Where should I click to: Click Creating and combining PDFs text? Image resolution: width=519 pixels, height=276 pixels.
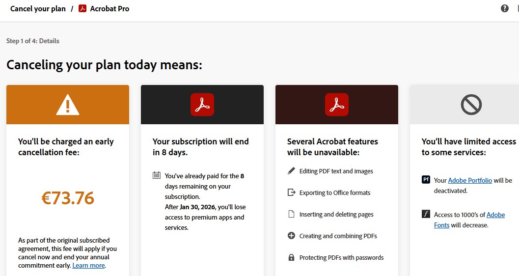[338, 236]
